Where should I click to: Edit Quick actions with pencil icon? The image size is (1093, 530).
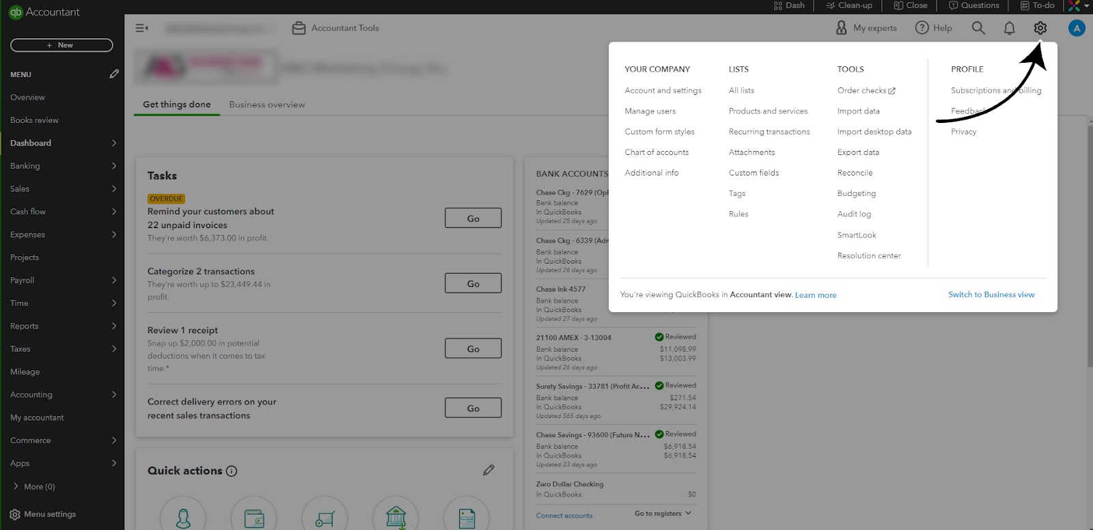(488, 470)
